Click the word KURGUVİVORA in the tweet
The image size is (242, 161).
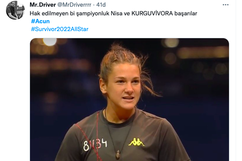(152, 13)
